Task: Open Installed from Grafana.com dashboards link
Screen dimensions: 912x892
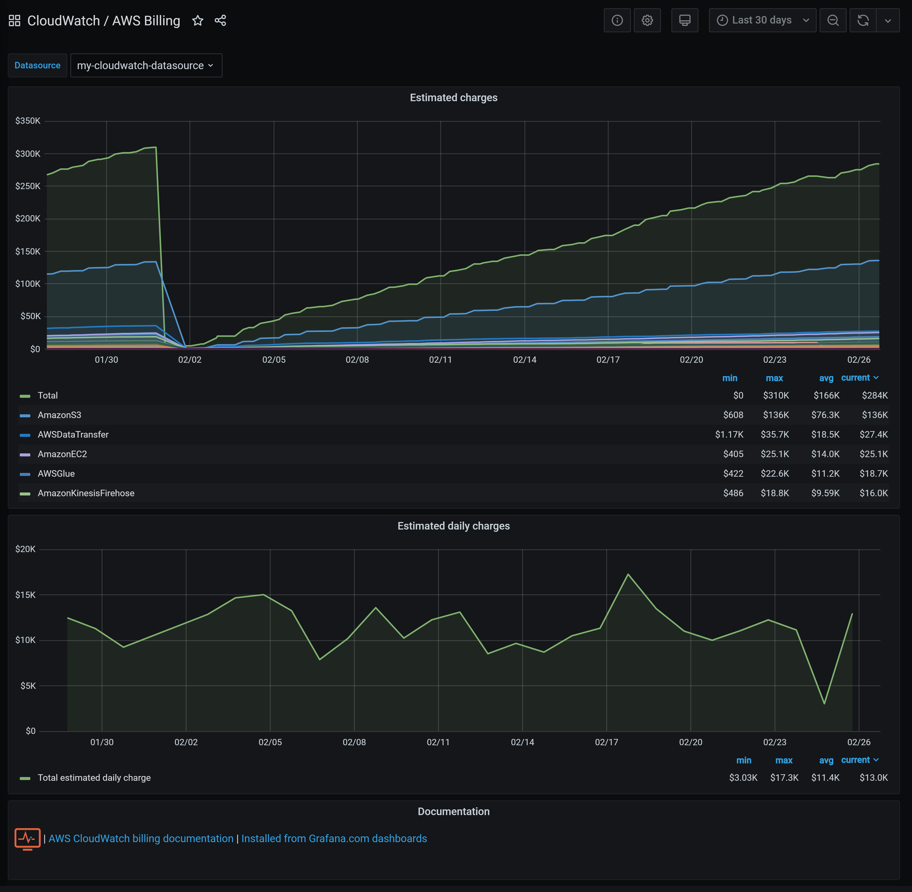Action: (x=334, y=839)
